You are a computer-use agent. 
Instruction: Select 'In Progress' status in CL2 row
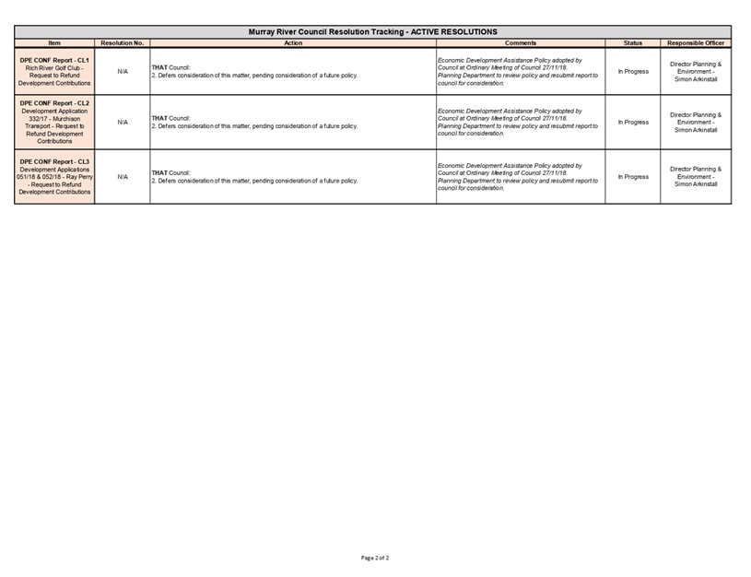pyautogui.click(x=633, y=123)
